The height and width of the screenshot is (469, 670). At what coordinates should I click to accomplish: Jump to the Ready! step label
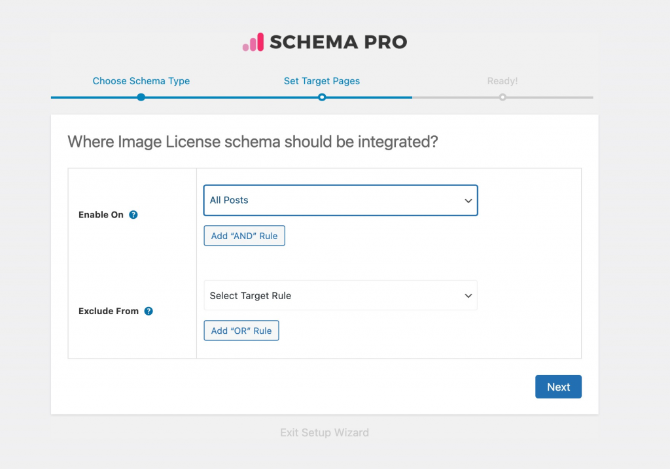click(x=502, y=81)
